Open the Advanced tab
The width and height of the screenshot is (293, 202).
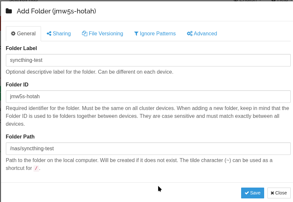coord(202,34)
